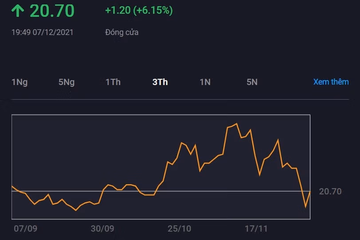
Task: Click the 30/09 date axis label
Action: pos(102,228)
